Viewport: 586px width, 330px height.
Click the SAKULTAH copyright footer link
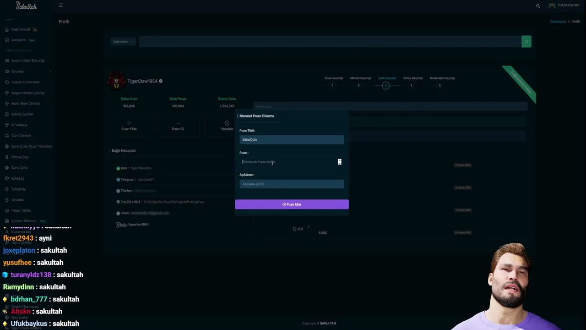point(328,324)
